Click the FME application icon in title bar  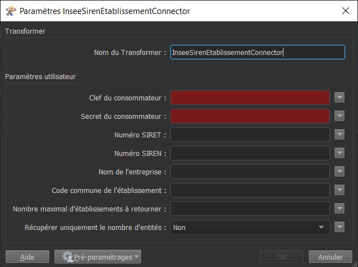coord(11,11)
